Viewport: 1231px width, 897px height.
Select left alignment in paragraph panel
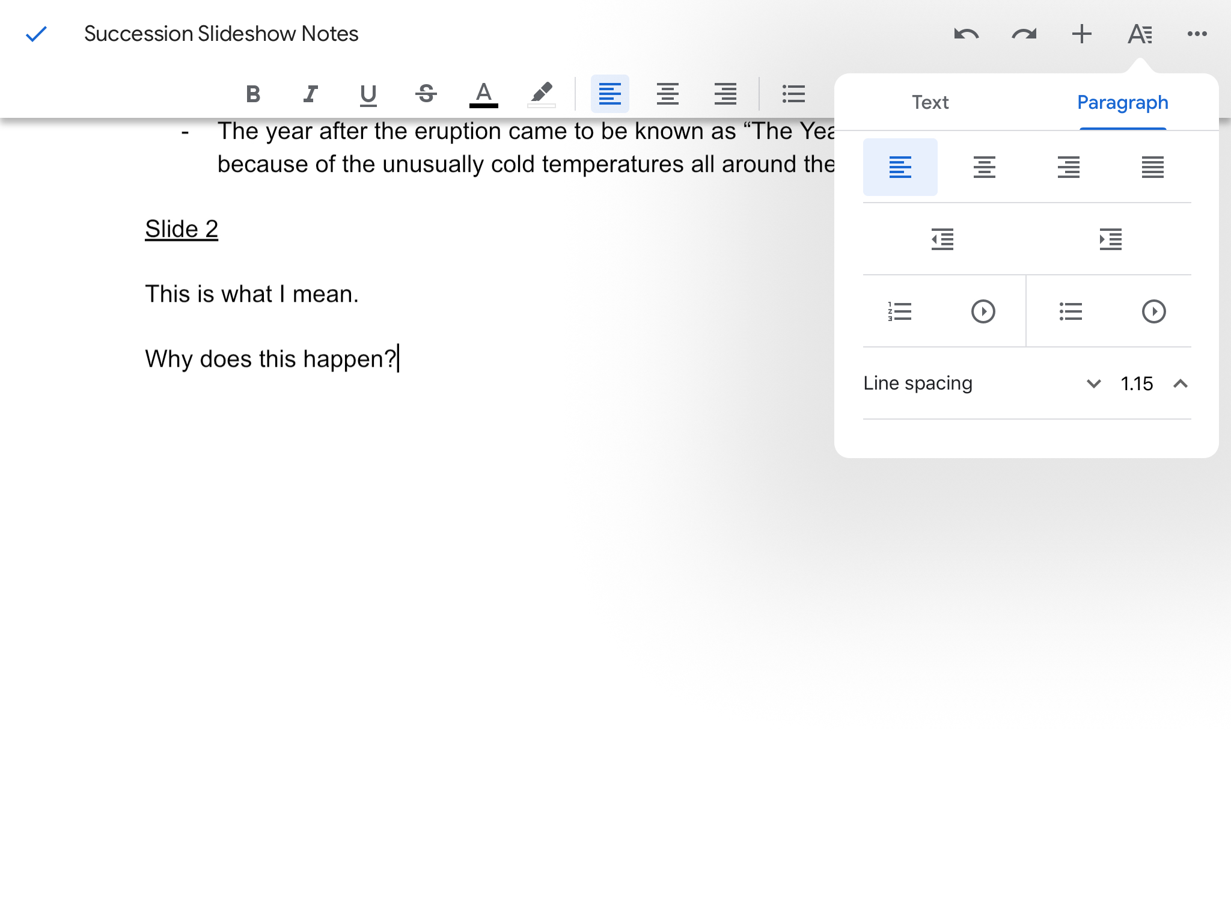click(x=899, y=165)
